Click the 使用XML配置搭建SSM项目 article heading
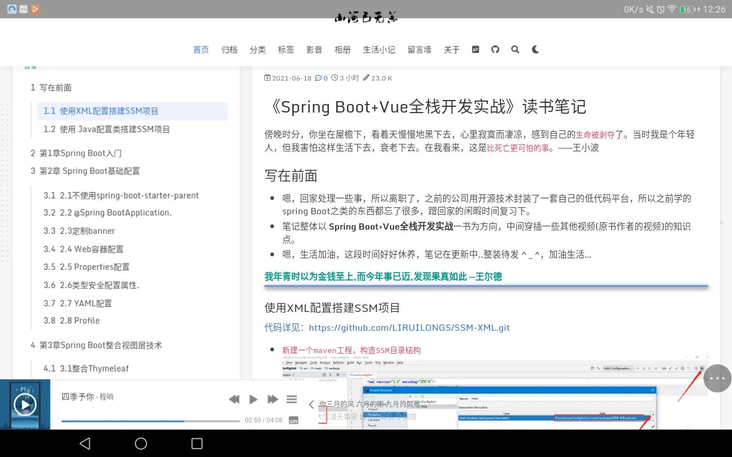 (x=332, y=308)
